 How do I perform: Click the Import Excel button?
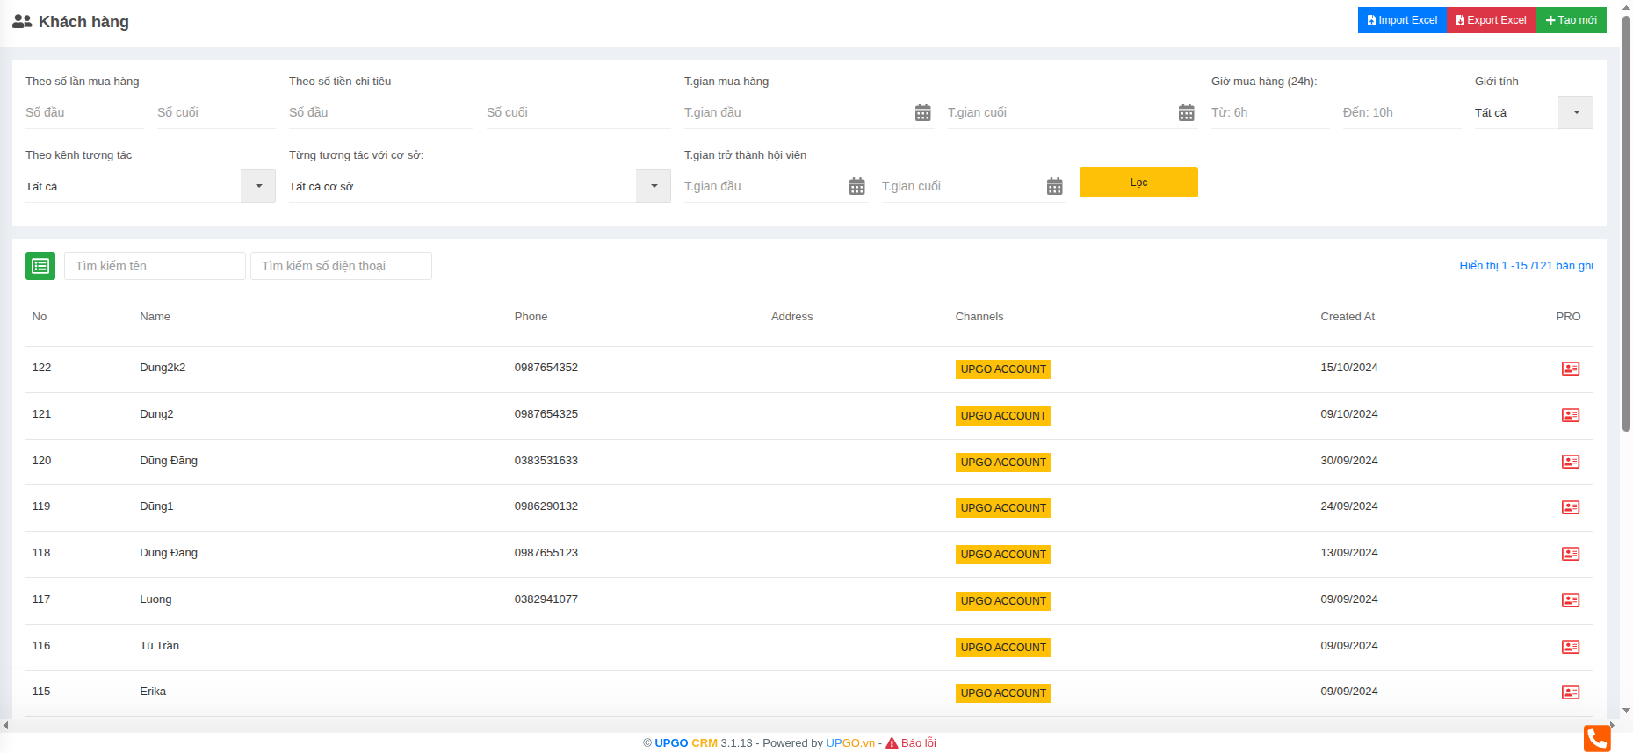pos(1402,20)
